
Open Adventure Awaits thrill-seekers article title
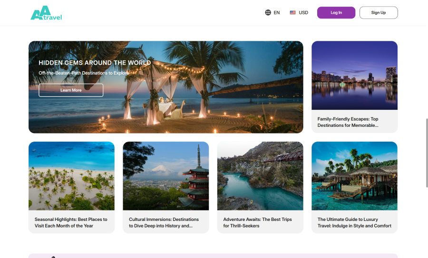click(x=257, y=222)
